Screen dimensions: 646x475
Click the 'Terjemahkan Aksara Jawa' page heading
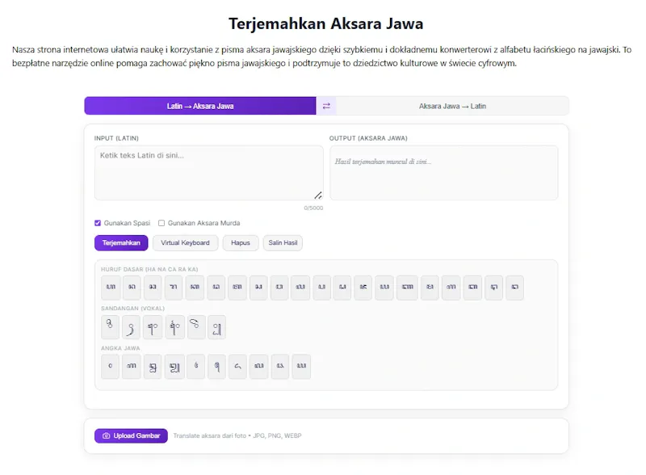[326, 23]
